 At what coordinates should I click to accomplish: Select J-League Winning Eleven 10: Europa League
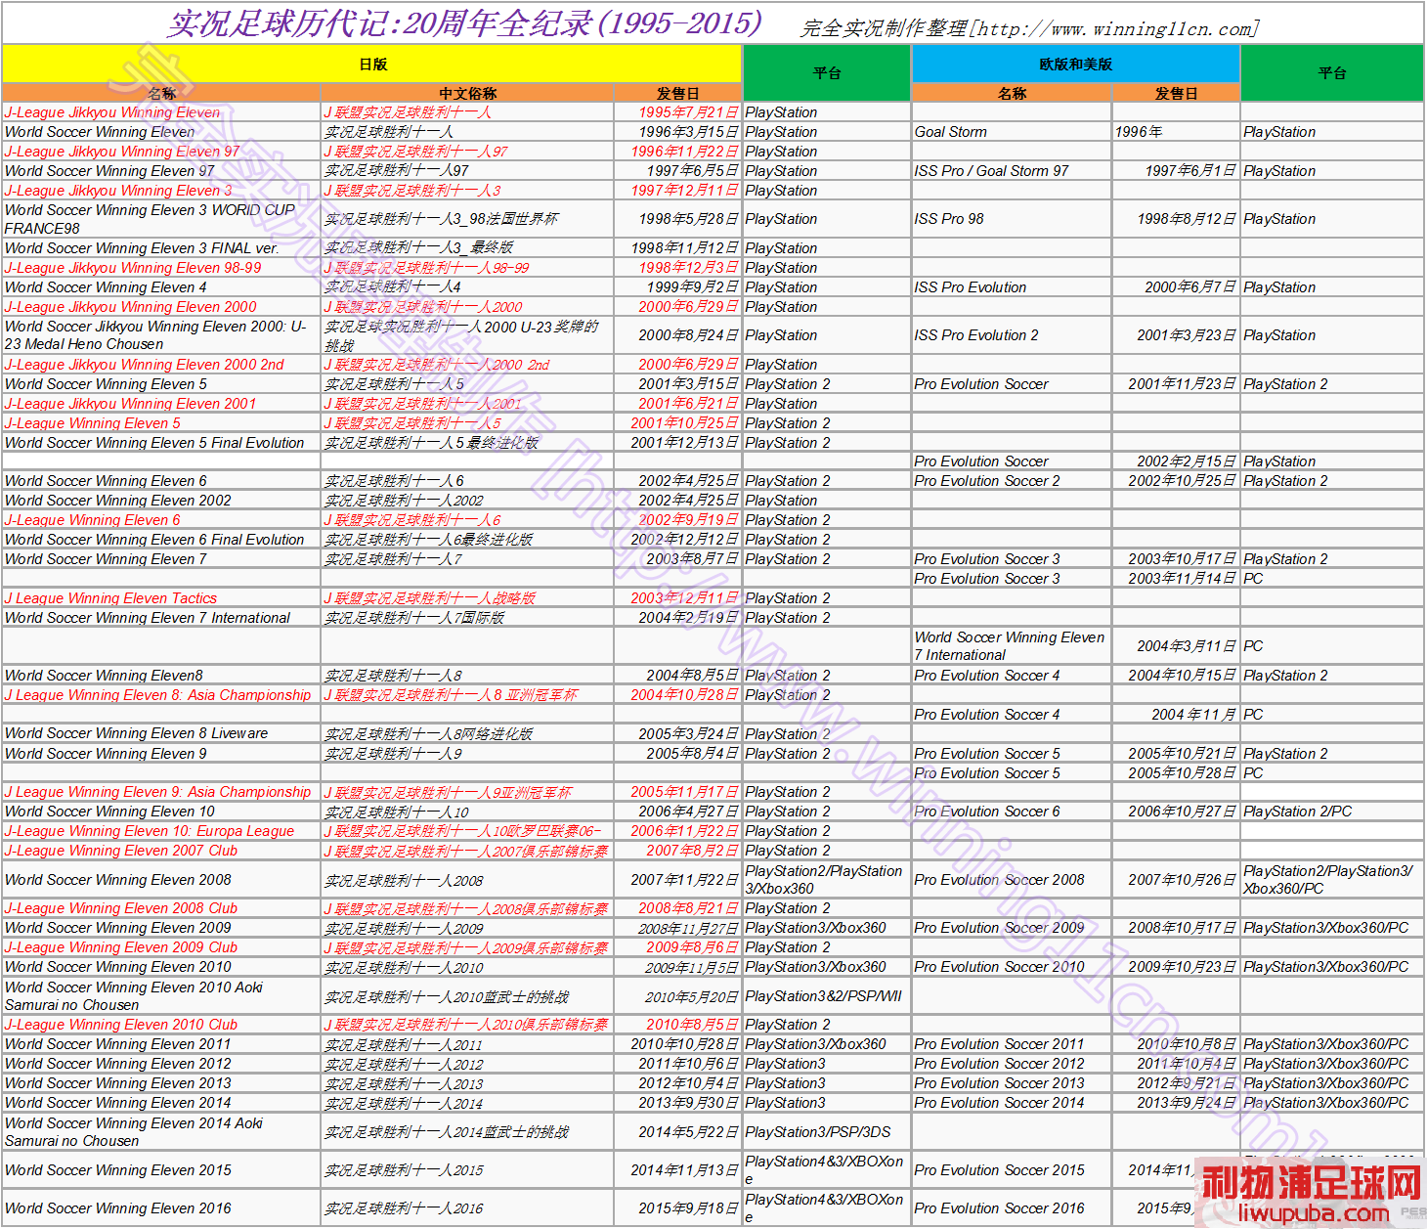[x=161, y=831]
